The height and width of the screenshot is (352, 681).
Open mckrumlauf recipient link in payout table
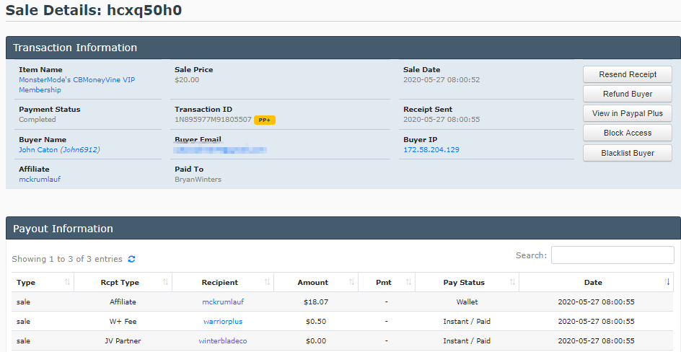coord(223,302)
